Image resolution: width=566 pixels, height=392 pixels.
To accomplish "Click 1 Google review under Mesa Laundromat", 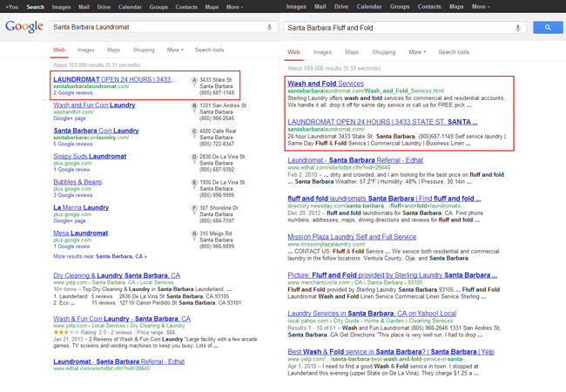I will point(71,247).
